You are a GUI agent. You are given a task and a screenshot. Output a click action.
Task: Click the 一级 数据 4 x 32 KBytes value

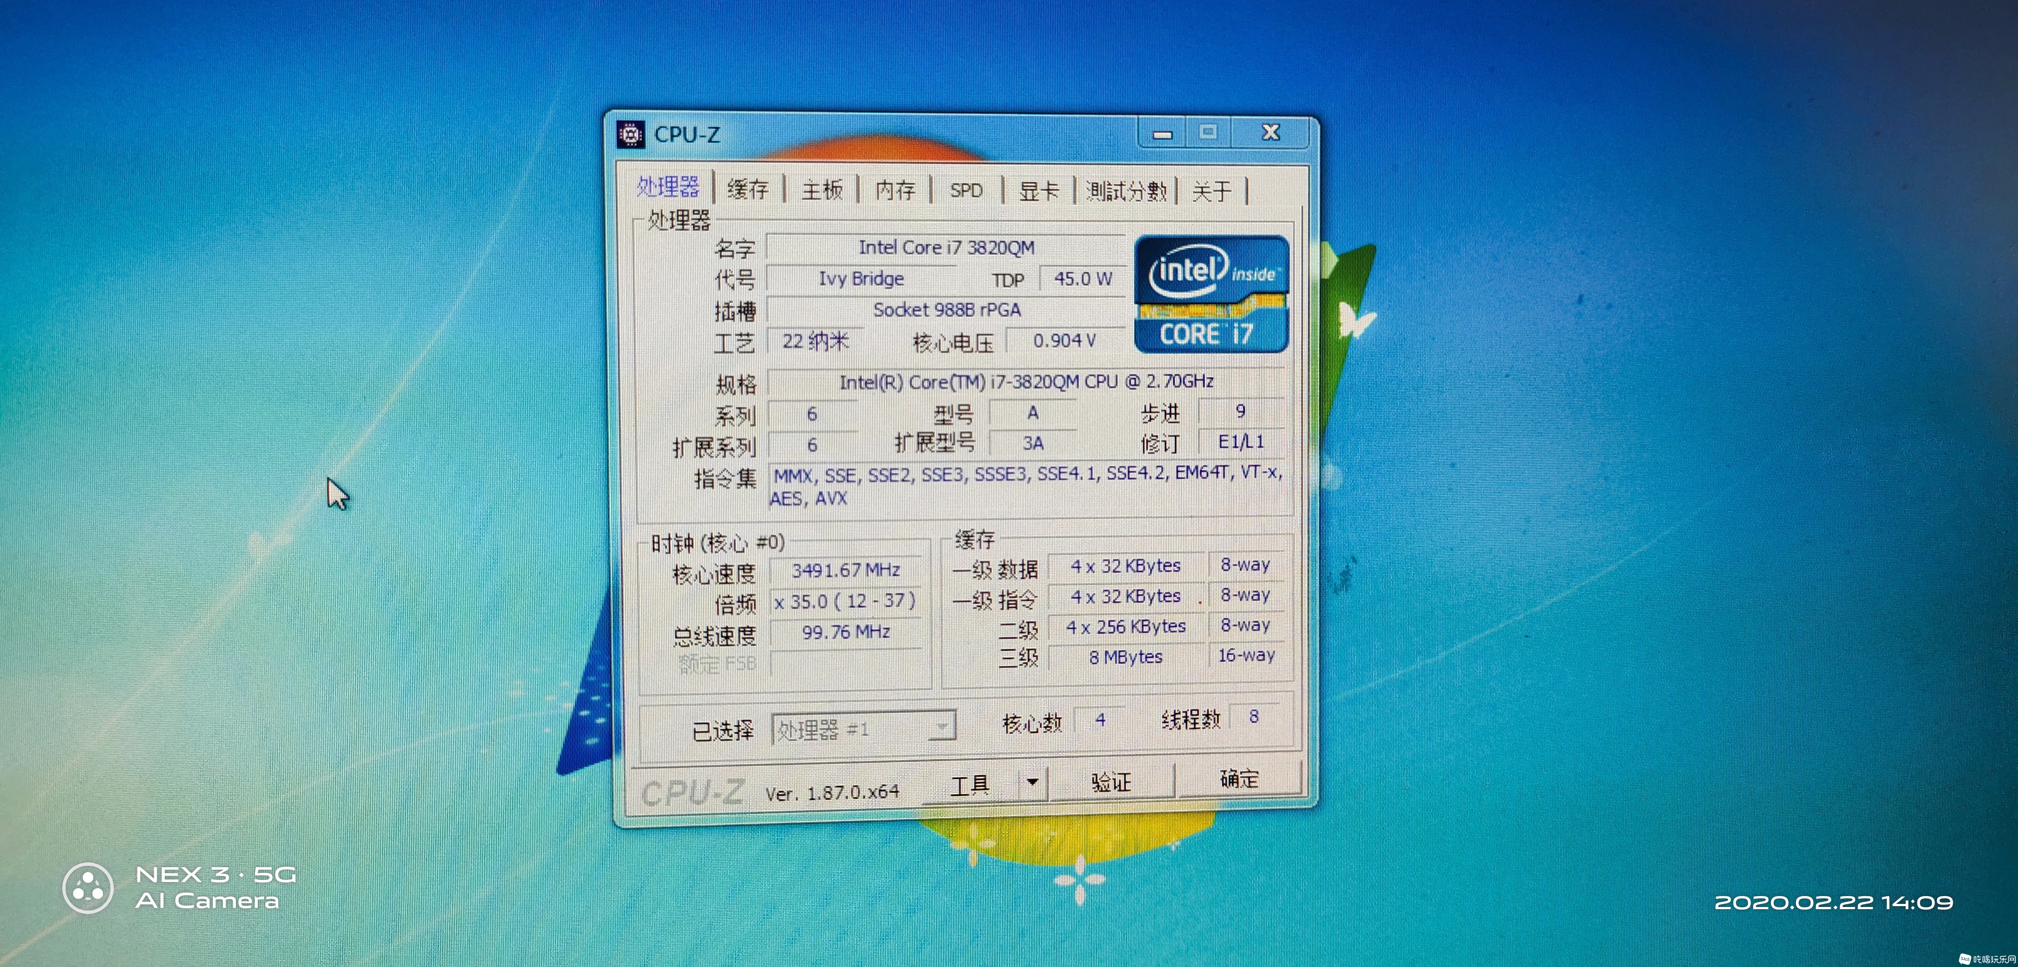(1126, 566)
